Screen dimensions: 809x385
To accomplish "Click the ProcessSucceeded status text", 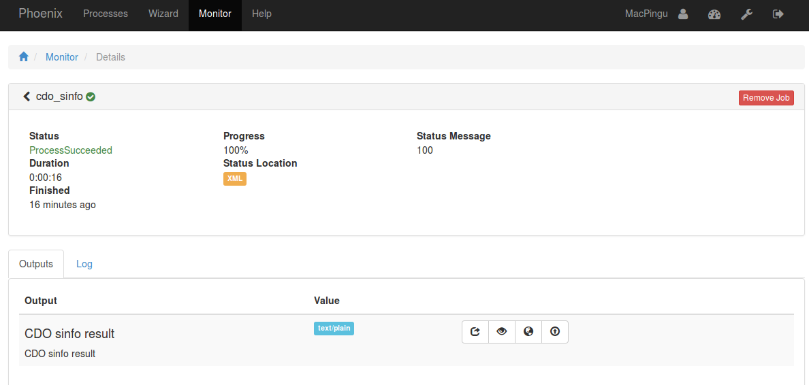I will coord(71,150).
